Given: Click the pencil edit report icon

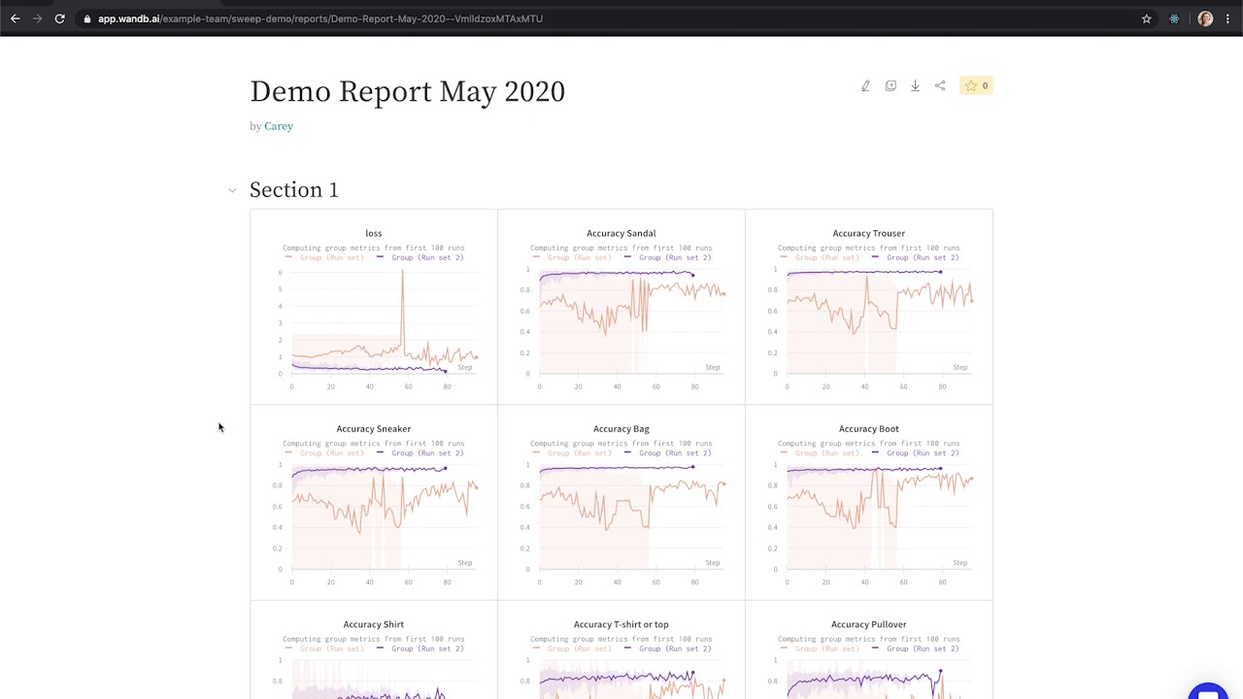Looking at the screenshot, I should (x=865, y=86).
